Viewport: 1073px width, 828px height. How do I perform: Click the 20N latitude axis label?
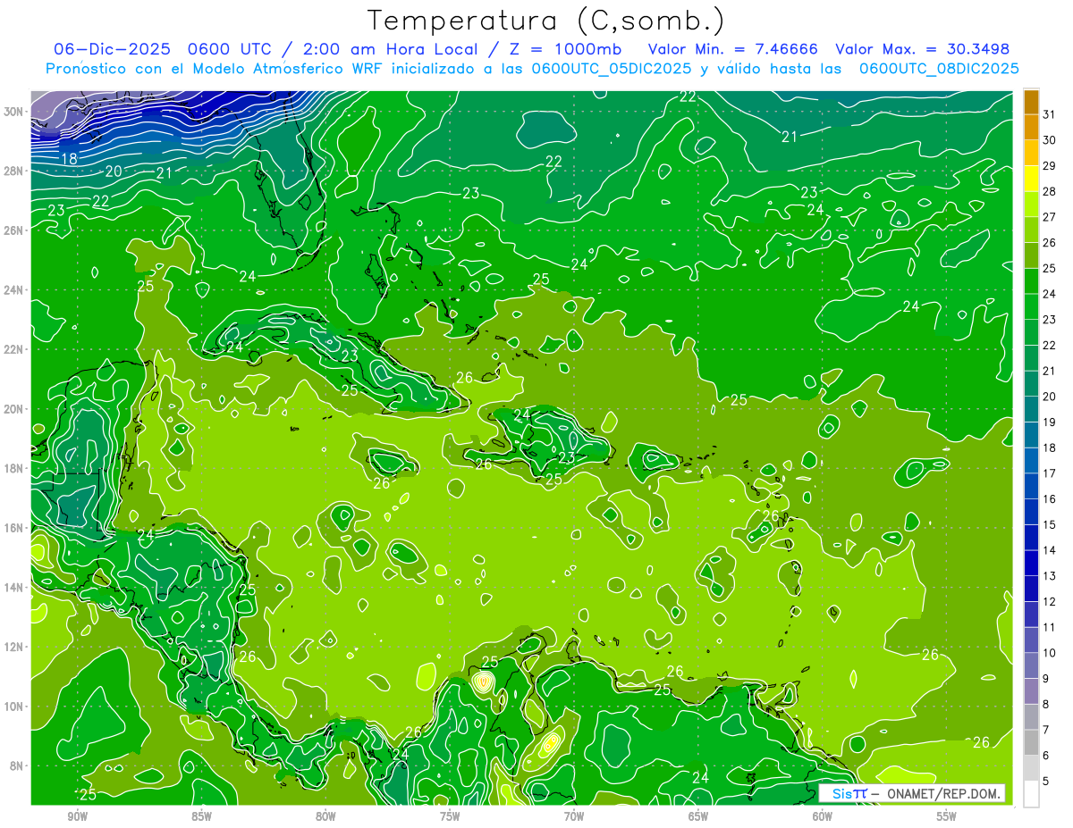click(x=15, y=408)
